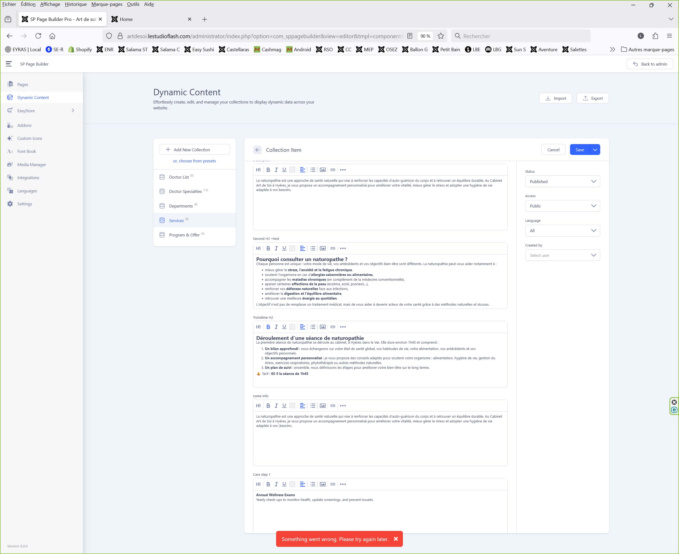Screen dimensions: 679x554
Task: Toggle H1 heading in some info editor
Action: point(258,406)
